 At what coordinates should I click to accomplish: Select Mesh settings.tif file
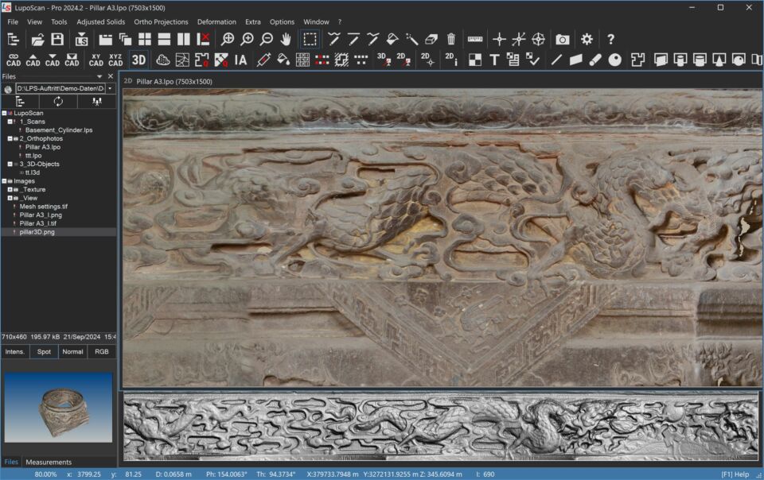[43, 207]
